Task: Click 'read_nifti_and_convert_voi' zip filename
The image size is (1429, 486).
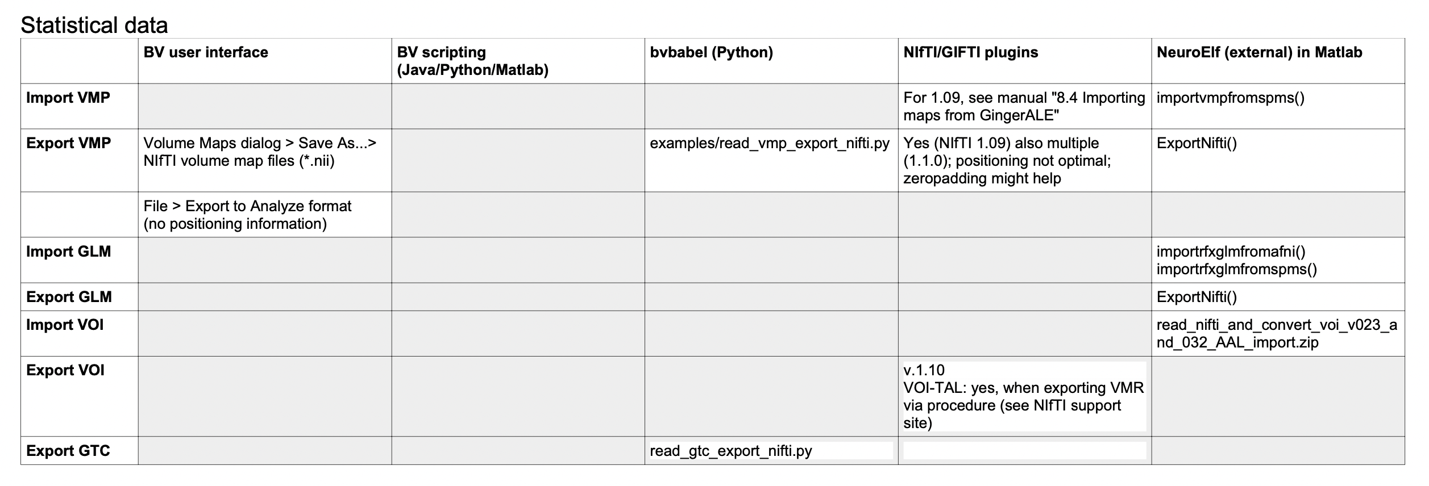Action: (x=1277, y=333)
